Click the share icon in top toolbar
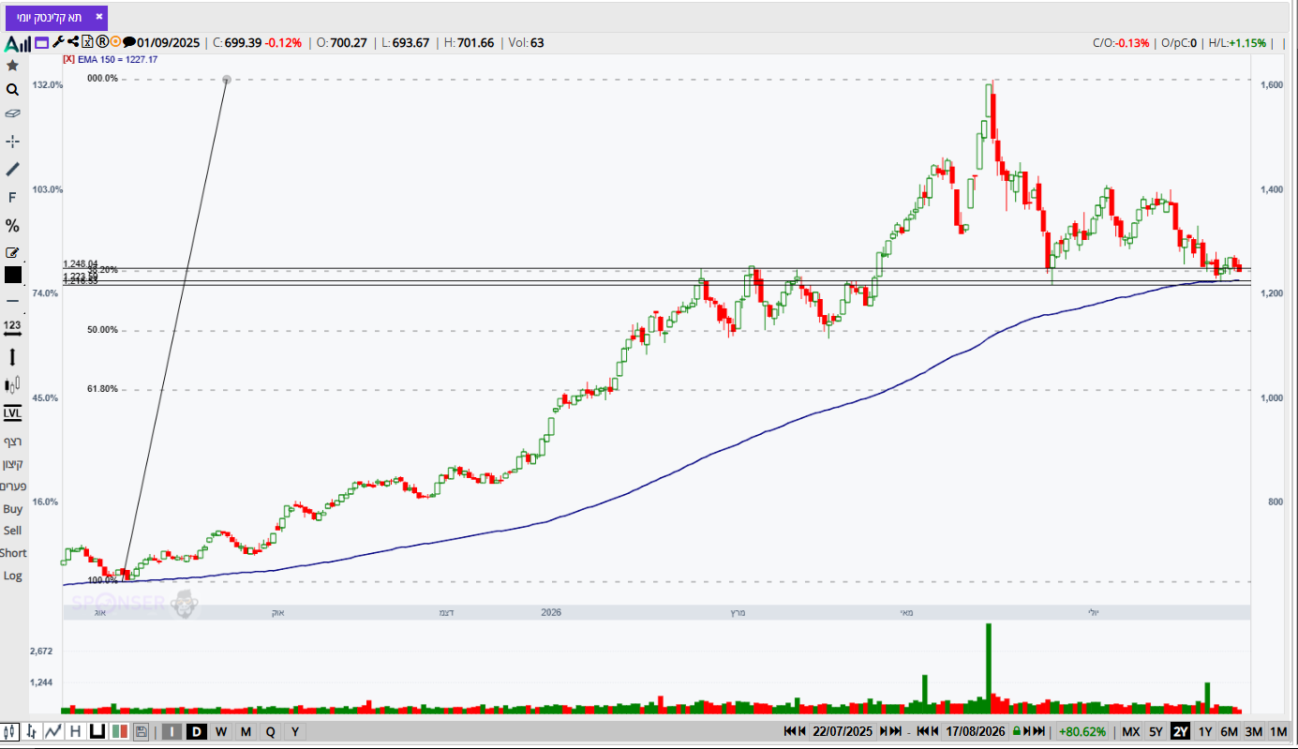This screenshot has width=1298, height=749. coord(73,42)
